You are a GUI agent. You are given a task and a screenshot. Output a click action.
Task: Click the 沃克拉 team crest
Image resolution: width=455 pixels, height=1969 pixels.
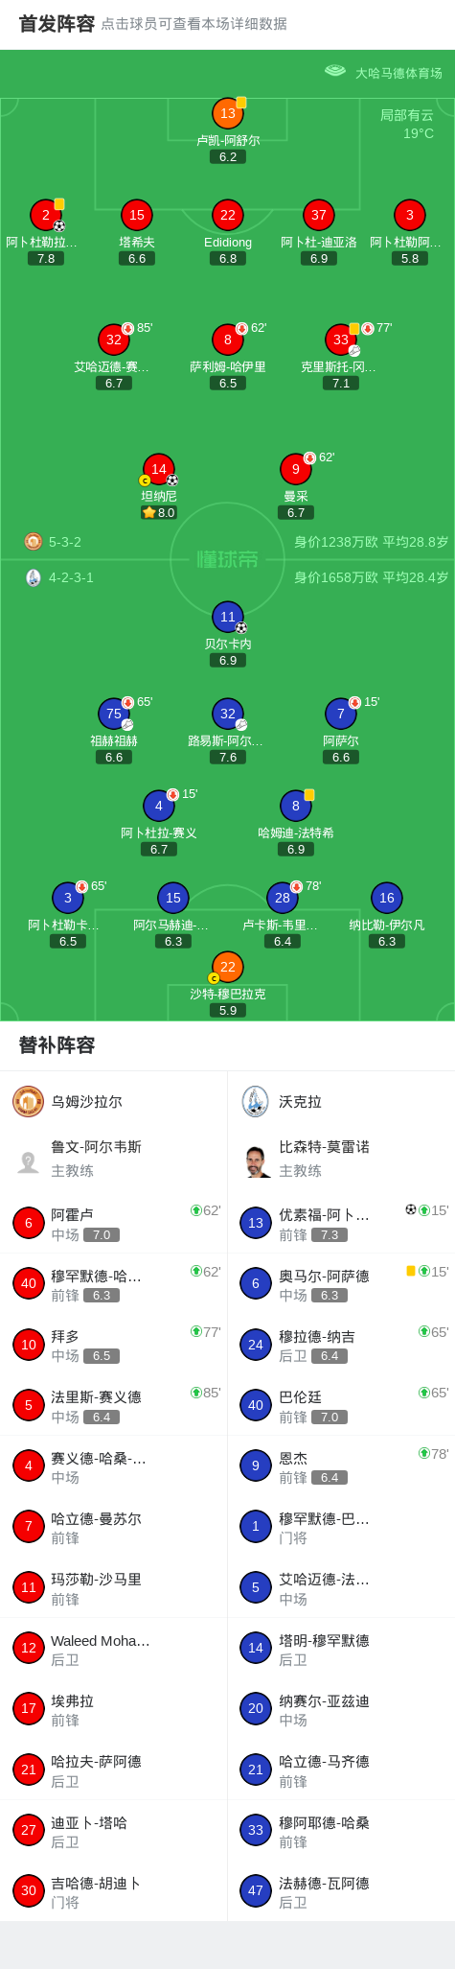[x=255, y=1101]
